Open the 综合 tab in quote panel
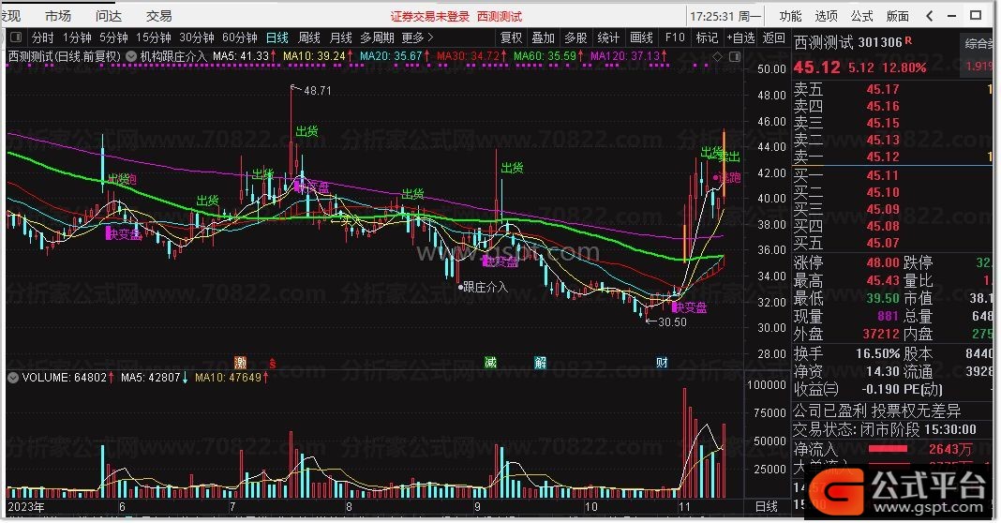The width and height of the screenshot is (1001, 523). [979, 43]
